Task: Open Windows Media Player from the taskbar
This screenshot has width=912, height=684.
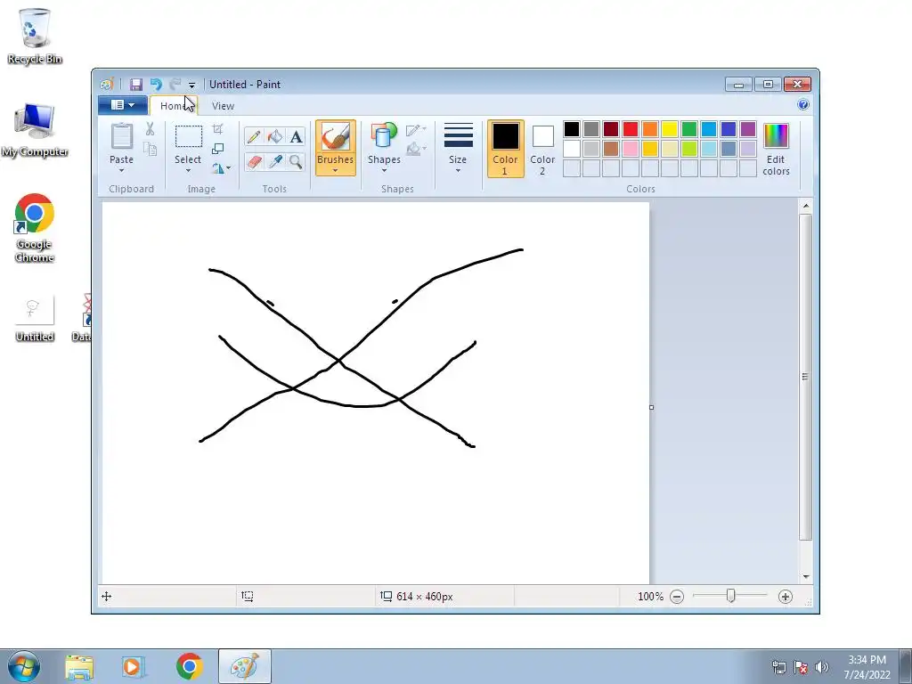Action: click(x=133, y=666)
